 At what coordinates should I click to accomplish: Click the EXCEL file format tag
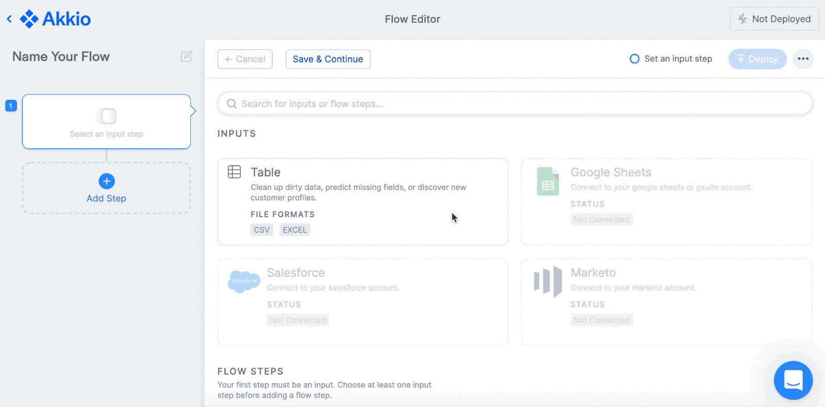coord(294,230)
